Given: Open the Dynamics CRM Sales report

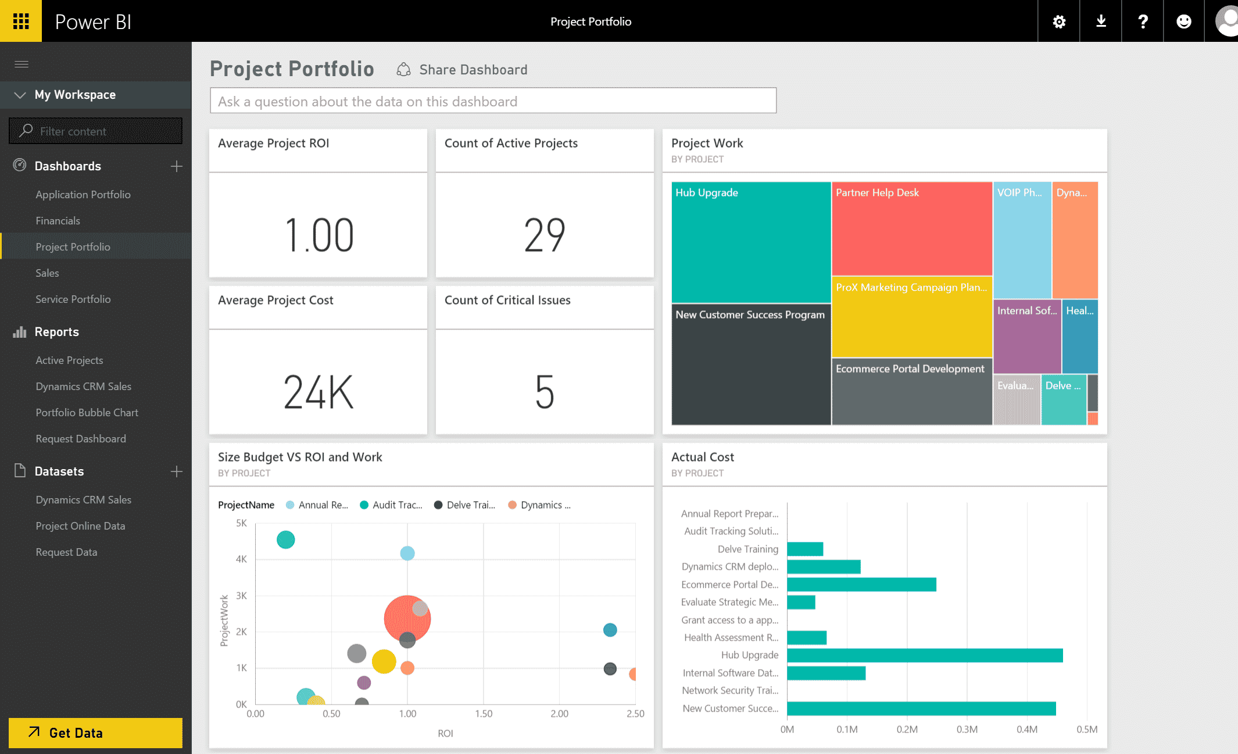Looking at the screenshot, I should click(83, 386).
